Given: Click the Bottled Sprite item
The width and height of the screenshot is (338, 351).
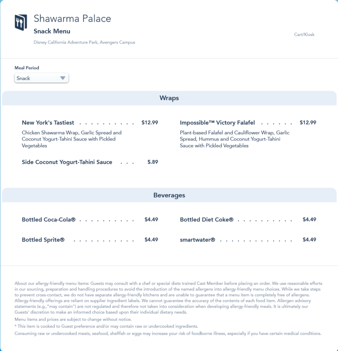Looking at the screenshot, I should [x=43, y=240].
